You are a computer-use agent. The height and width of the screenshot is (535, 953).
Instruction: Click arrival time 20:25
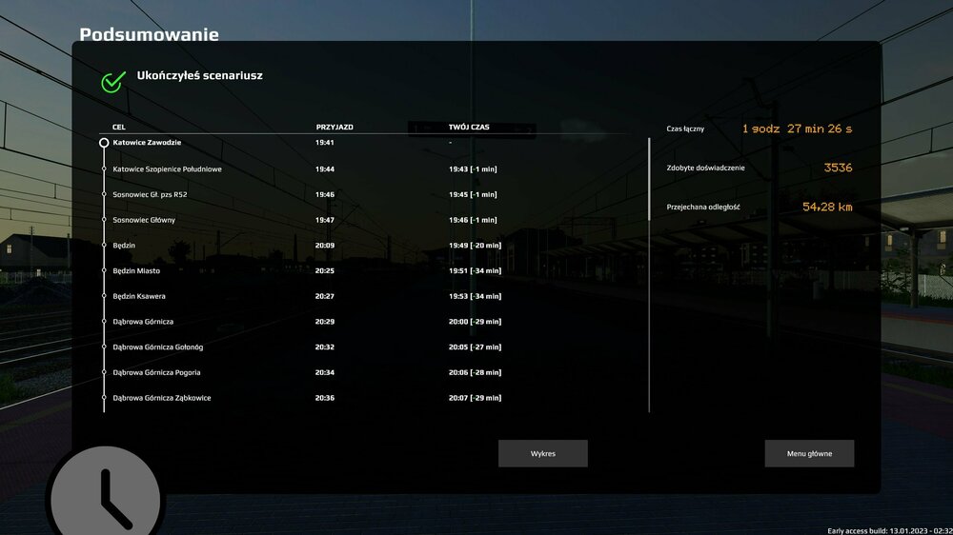[x=325, y=271]
